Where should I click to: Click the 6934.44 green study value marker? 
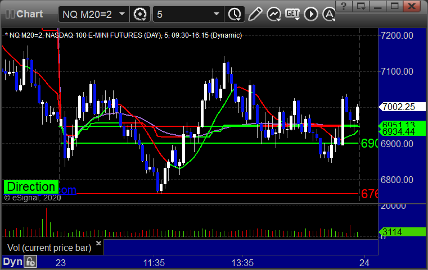coord(402,131)
